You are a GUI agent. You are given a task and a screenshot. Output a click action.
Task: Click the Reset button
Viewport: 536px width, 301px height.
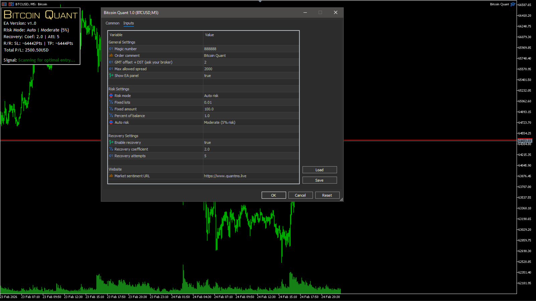327,195
